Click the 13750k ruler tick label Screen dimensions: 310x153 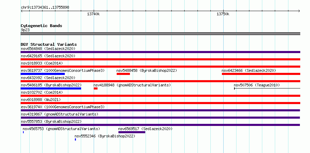(223, 14)
